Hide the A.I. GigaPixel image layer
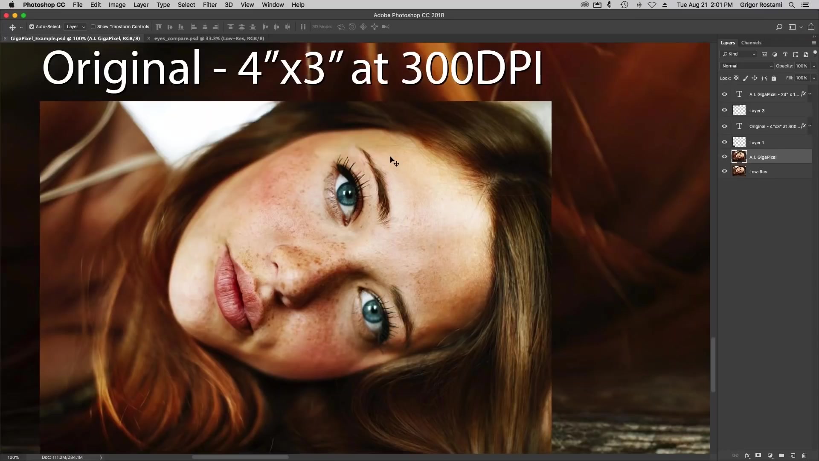Viewport: 819px width, 461px height. point(724,157)
